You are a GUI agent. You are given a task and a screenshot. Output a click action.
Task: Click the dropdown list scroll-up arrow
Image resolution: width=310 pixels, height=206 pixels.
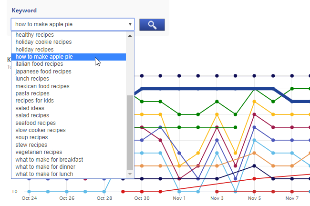130,35
